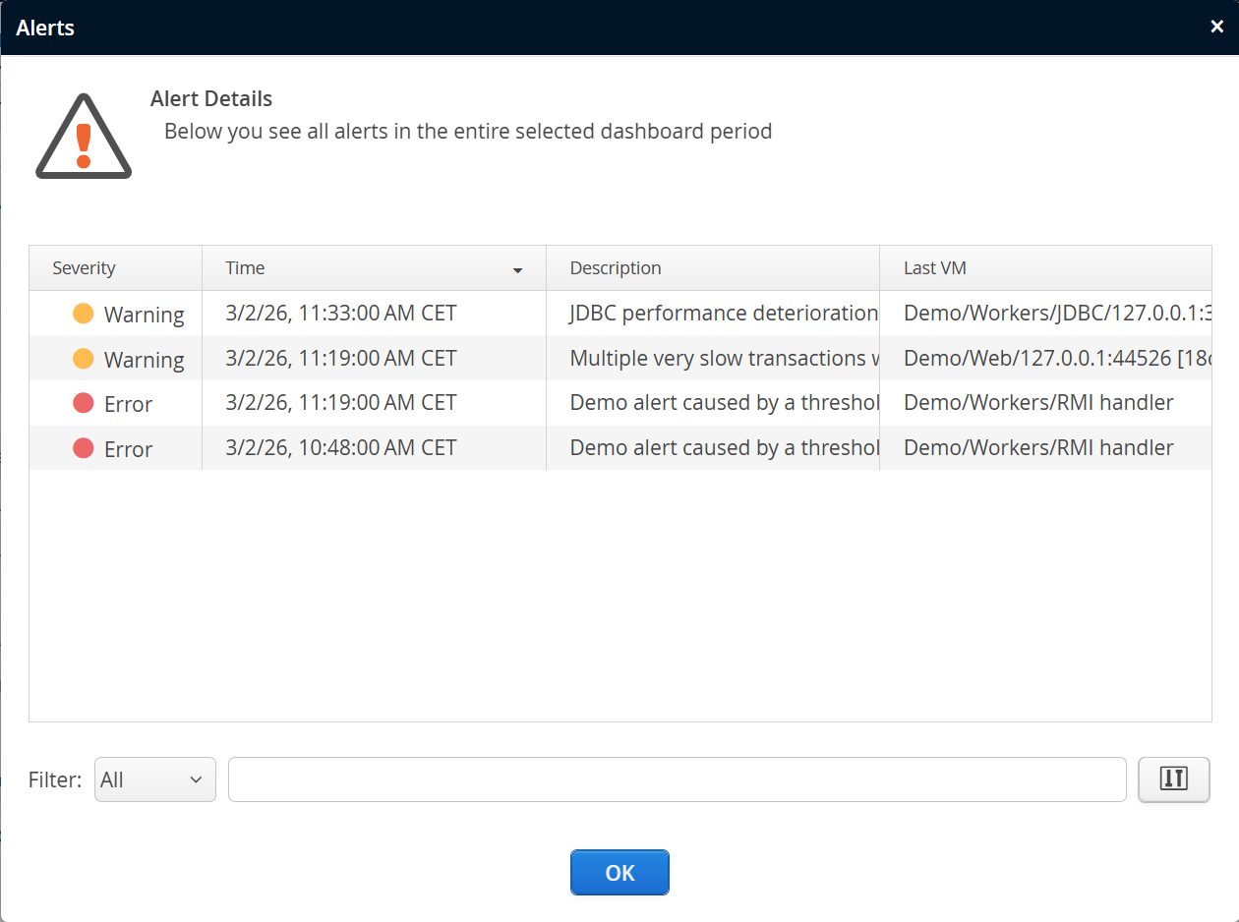Select the JDBC performance deterioration alert row

tap(723, 314)
